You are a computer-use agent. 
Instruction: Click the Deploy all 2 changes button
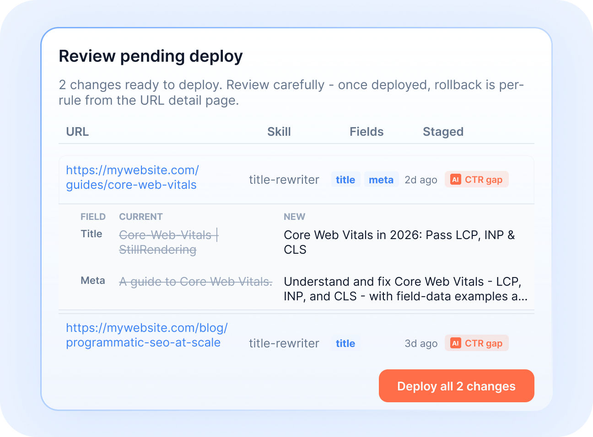pos(456,386)
